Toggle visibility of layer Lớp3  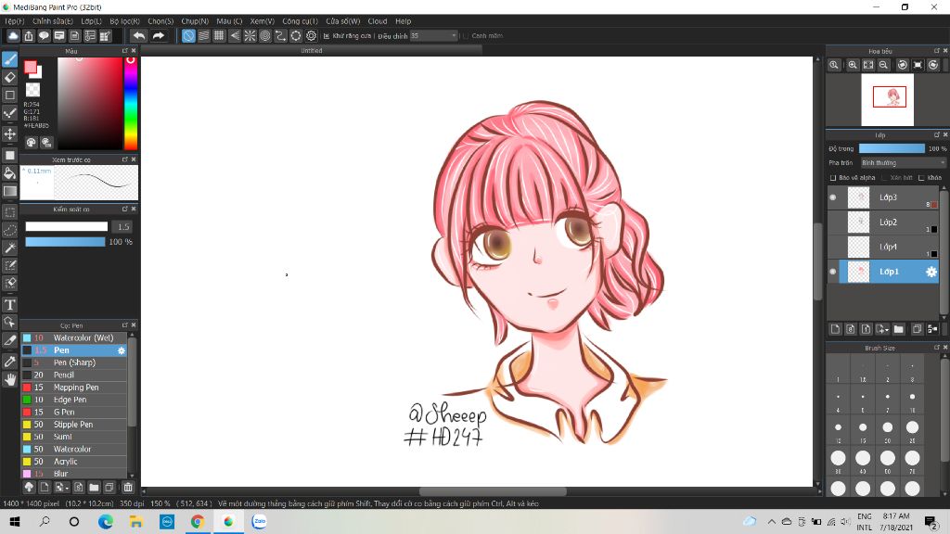[833, 197]
